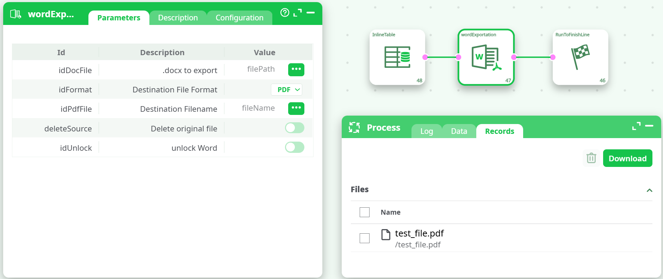Enable the Delete original file toggle
Viewport: 663px width, 279px height.
pyautogui.click(x=295, y=128)
